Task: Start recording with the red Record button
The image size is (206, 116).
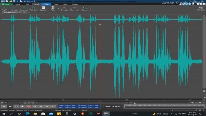Action: pos(29,106)
